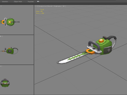Click the chainsaw in the bottom-left viewport
Screen dimensions: 127x95
pos(5,83)
